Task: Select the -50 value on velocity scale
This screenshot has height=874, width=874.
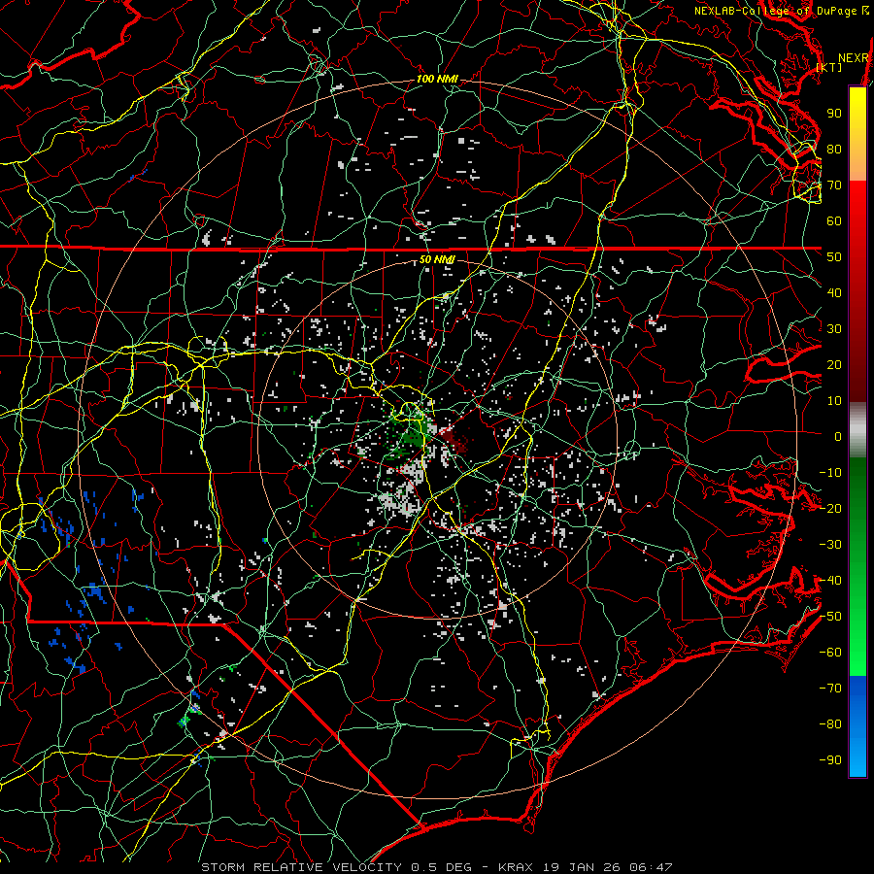Action: tap(830, 617)
